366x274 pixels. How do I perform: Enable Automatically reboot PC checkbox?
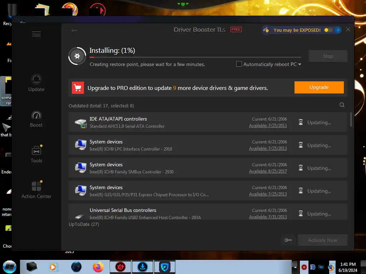239,64
